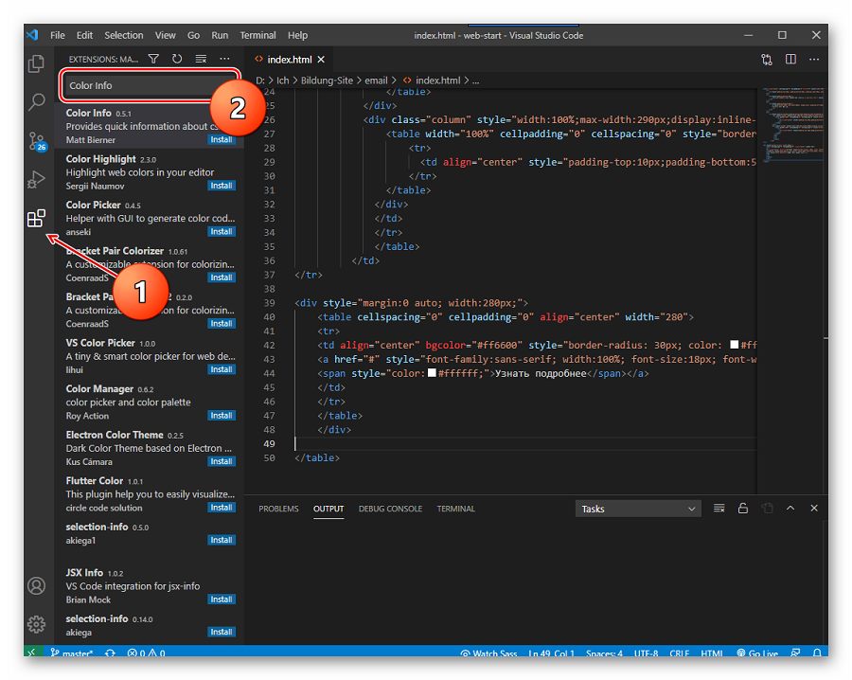Click Watch Sass in status bar

click(488, 653)
